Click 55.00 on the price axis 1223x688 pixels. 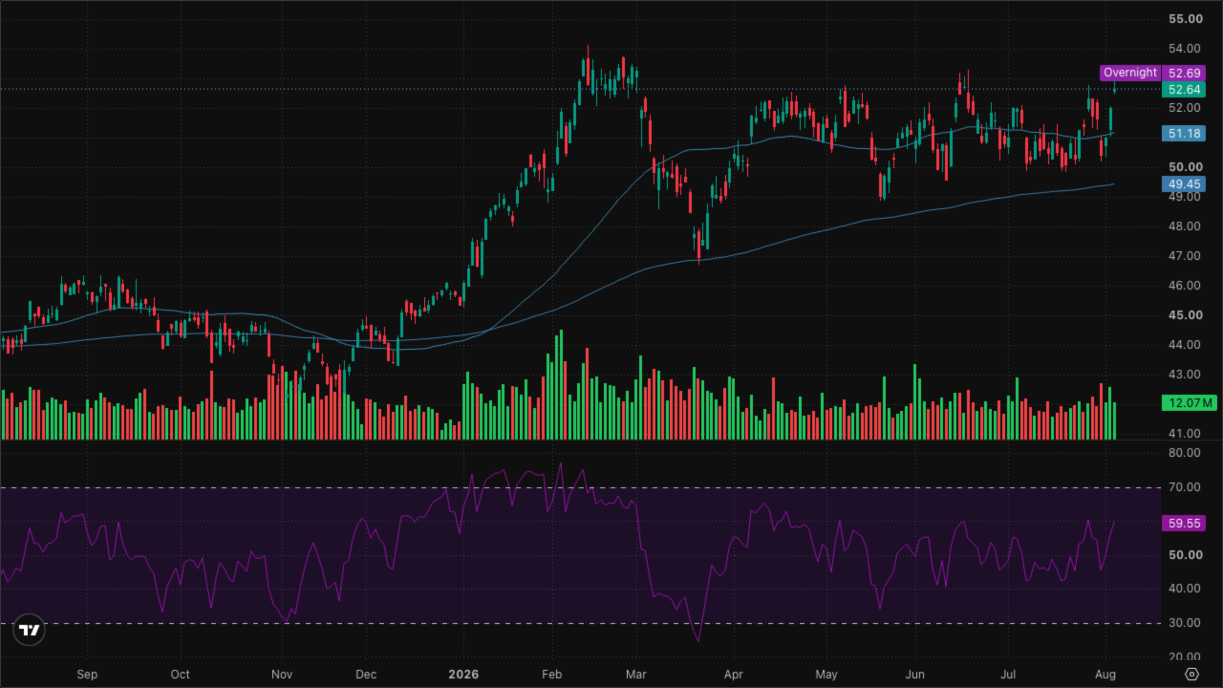1185,19
